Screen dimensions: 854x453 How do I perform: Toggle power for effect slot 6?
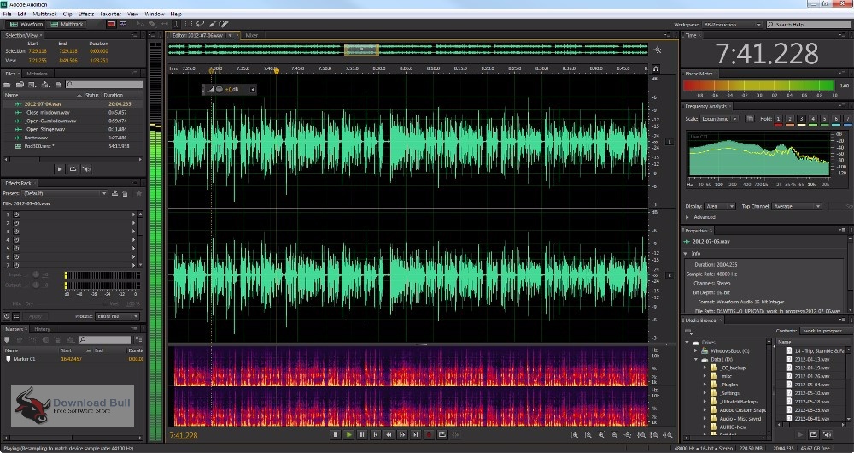[16, 256]
